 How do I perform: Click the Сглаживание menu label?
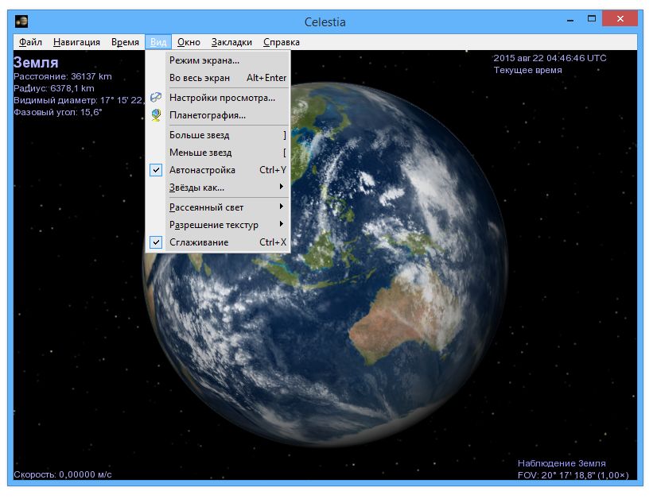click(199, 242)
